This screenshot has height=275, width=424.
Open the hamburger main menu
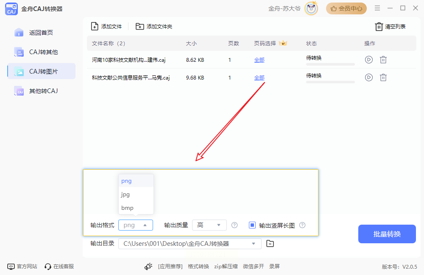[x=377, y=8]
